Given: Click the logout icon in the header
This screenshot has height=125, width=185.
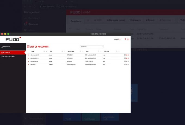Looking at the screenshot, I should [x=128, y=39].
